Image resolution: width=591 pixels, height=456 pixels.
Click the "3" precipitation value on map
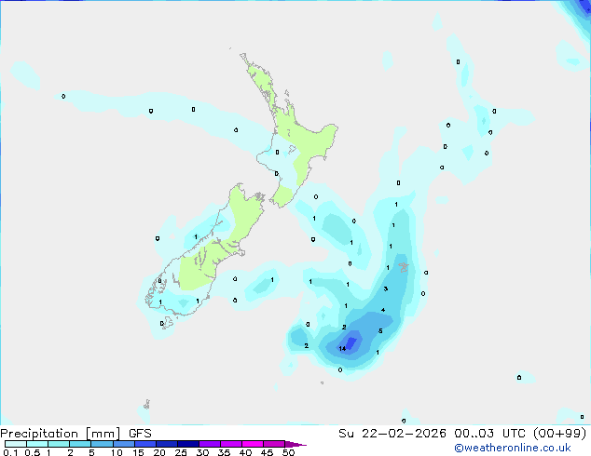(386, 288)
